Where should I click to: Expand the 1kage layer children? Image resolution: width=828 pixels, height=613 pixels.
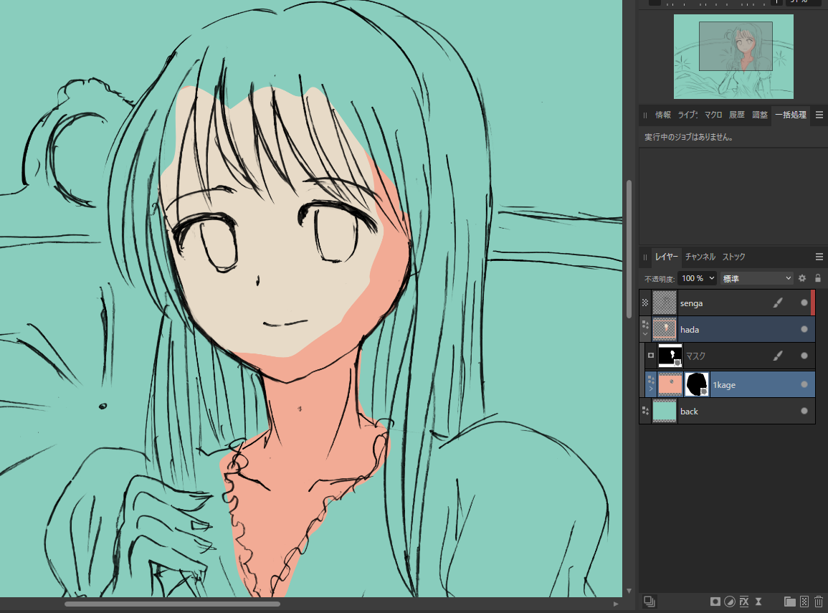(x=651, y=389)
